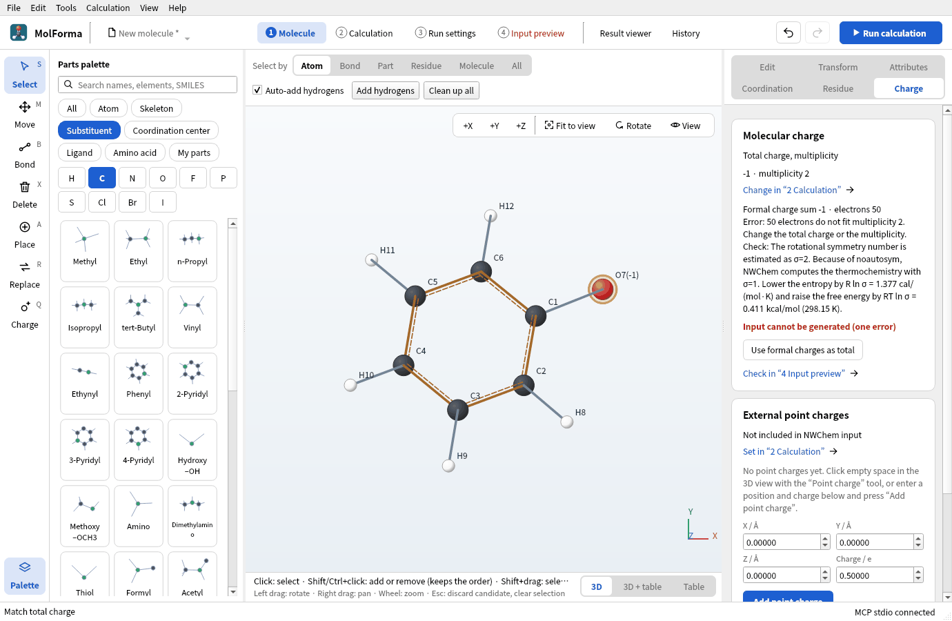This screenshot has height=621, width=952.
Task: Click Fit to view icon button
Action: click(570, 126)
